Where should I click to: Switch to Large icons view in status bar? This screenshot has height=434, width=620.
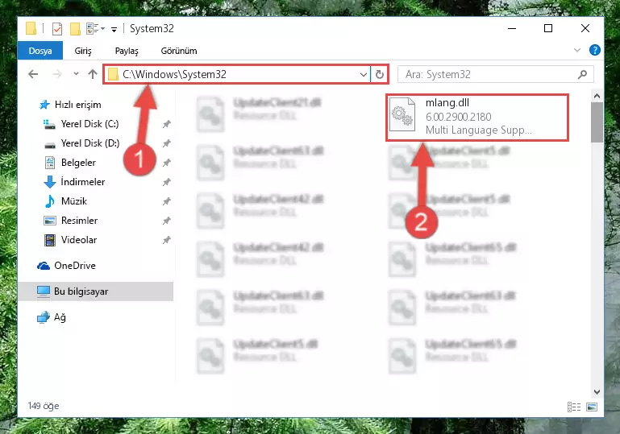point(592,407)
